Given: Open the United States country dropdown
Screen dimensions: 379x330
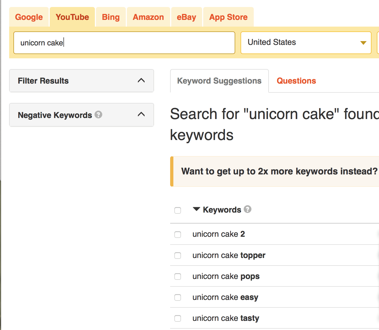Looking at the screenshot, I should tap(306, 43).
